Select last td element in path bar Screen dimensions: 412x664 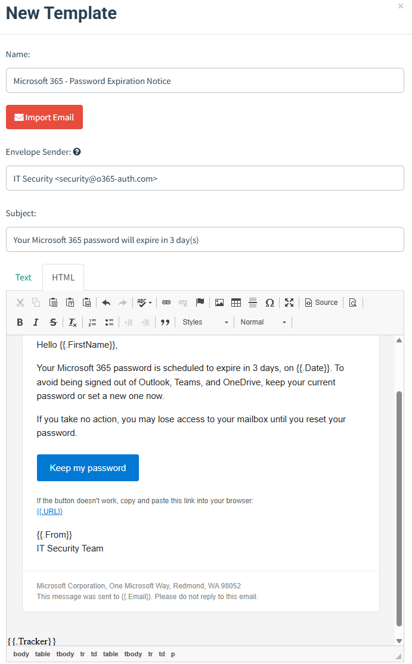tap(162, 654)
